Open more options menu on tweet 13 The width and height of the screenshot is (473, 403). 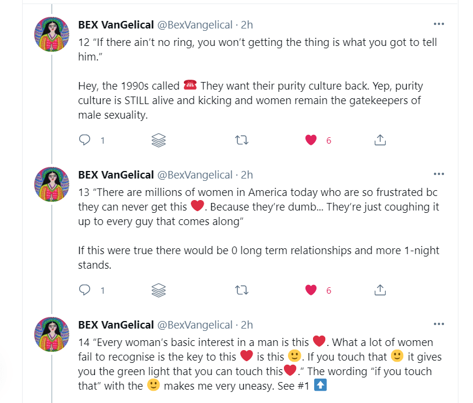click(439, 173)
